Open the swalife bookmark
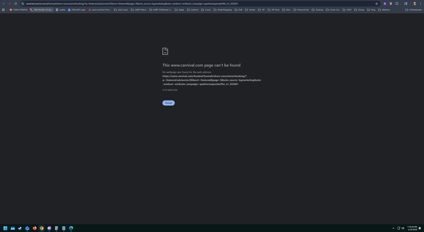 point(60,10)
